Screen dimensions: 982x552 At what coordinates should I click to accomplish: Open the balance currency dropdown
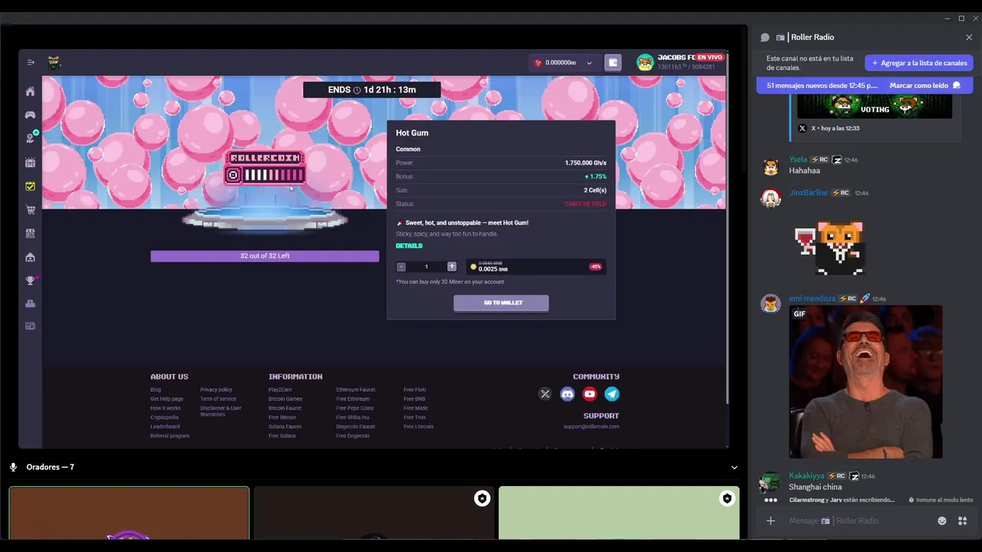tap(564, 63)
